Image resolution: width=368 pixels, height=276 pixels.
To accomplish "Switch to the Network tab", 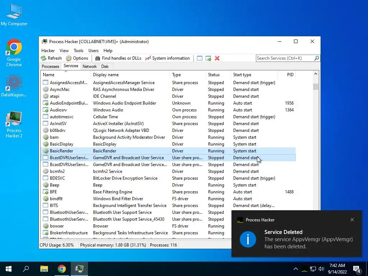I will pyautogui.click(x=89, y=66).
